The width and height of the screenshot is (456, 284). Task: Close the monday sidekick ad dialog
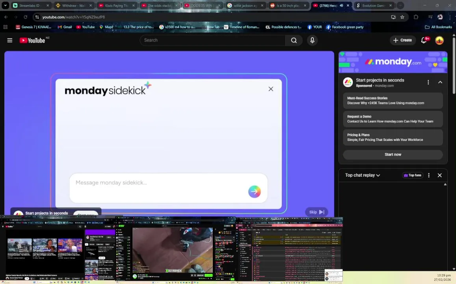click(271, 89)
